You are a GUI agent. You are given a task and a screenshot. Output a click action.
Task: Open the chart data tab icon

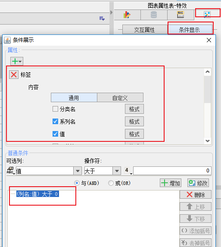click(x=154, y=15)
